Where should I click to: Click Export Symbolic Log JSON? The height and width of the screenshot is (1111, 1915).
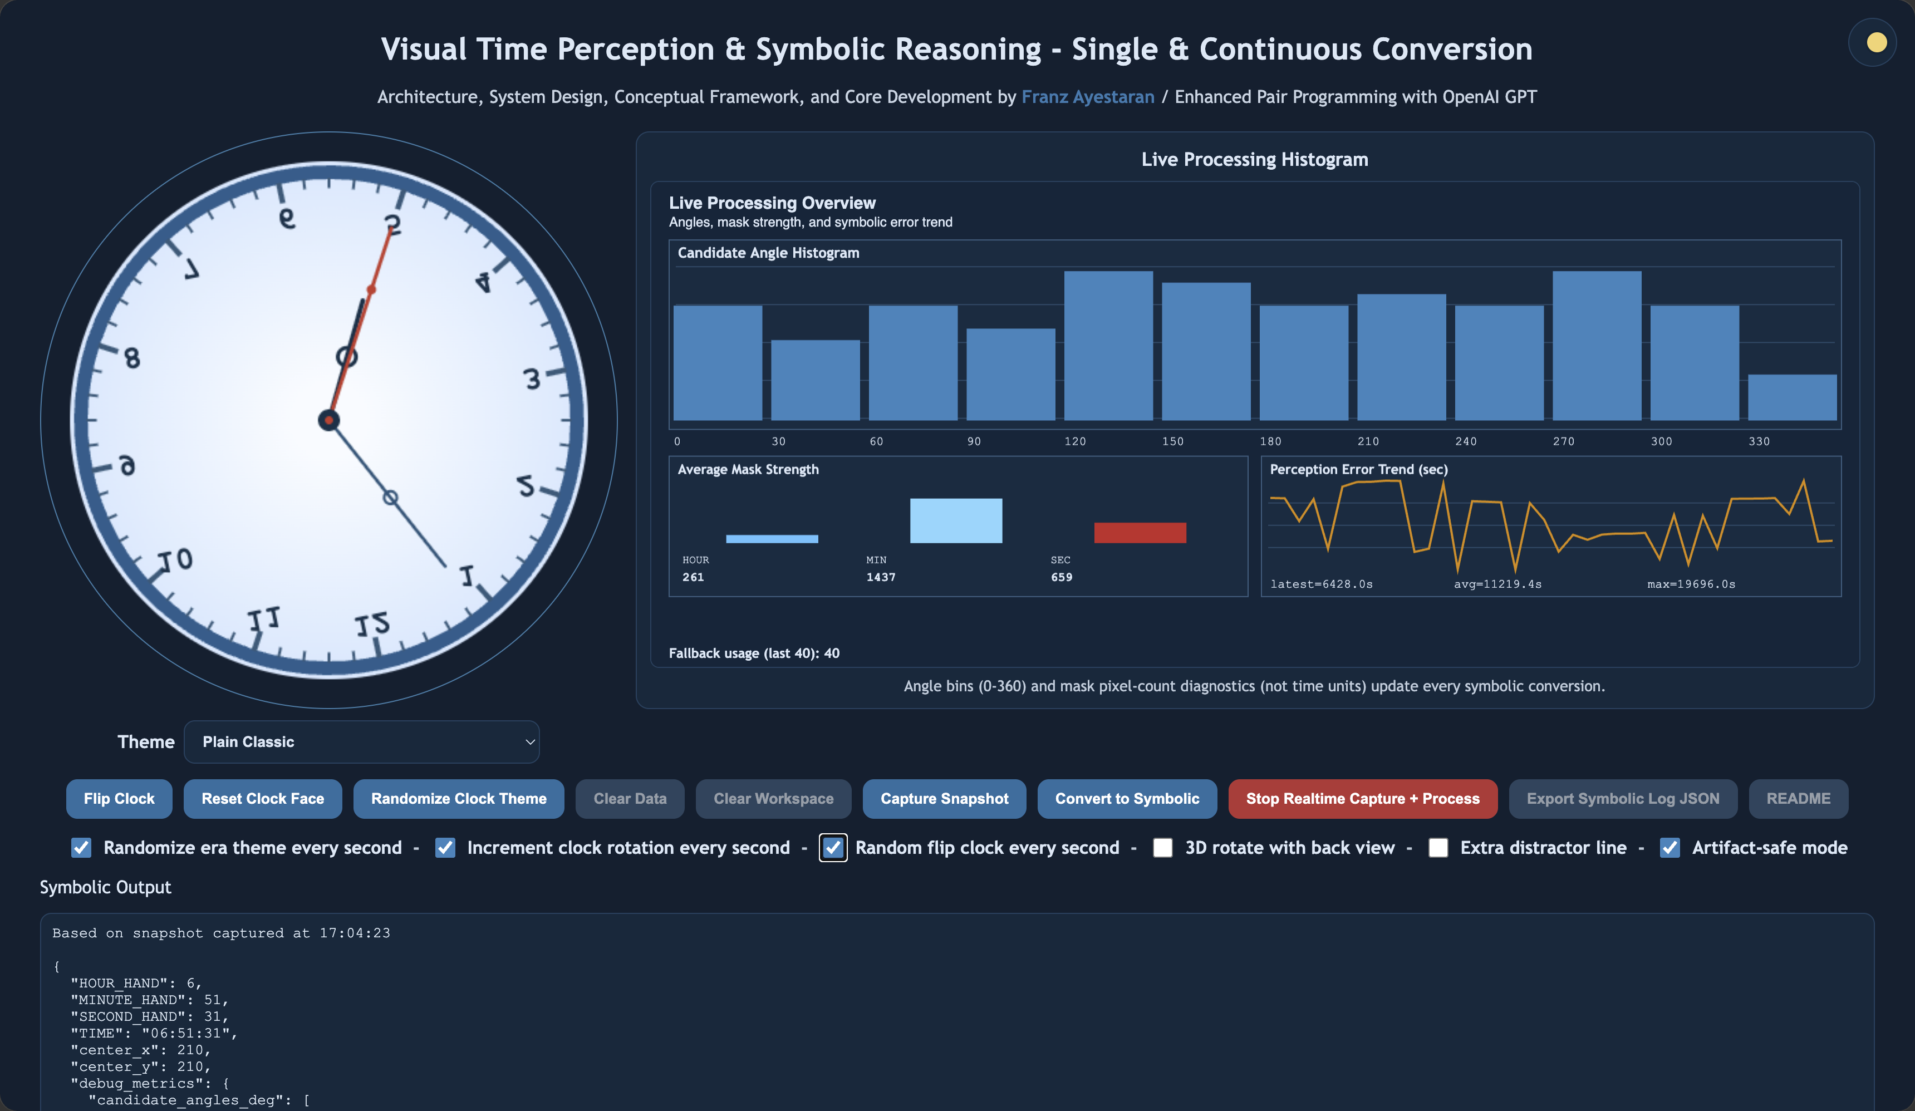pyautogui.click(x=1623, y=799)
